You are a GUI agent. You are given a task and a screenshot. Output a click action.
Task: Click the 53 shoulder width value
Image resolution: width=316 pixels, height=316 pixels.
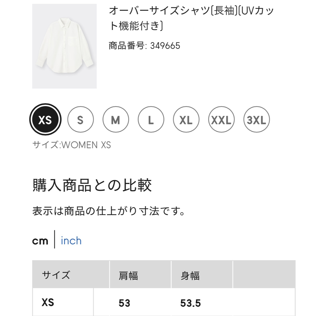point(124,303)
